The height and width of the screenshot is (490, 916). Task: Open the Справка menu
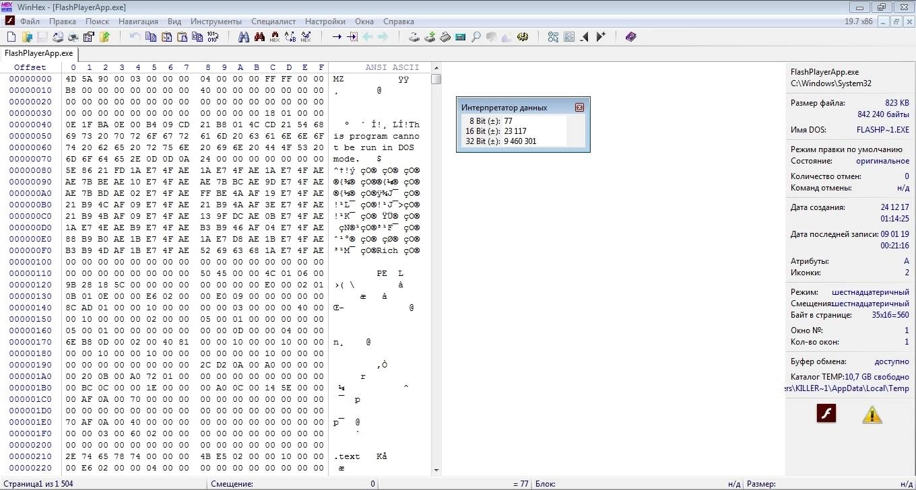399,22
